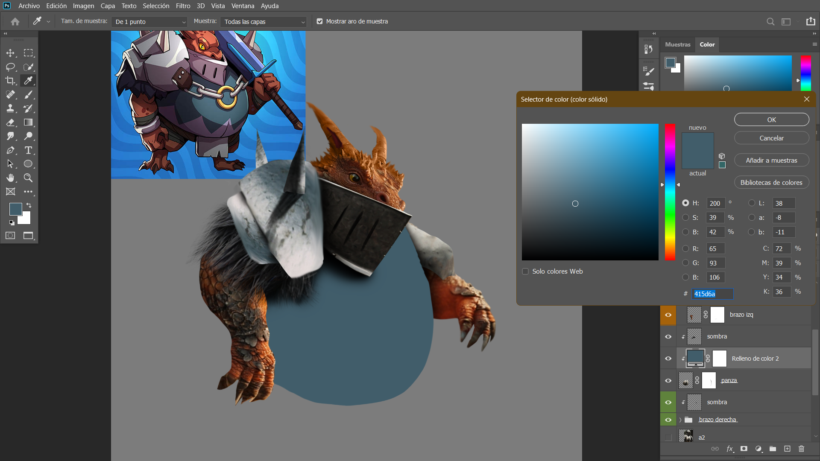The image size is (820, 461).
Task: Open the Tam. de muestra dropdown
Action: coord(150,22)
